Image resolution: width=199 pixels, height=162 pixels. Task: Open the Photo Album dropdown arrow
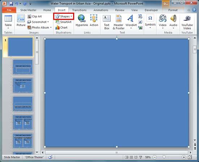[x=51, y=27]
